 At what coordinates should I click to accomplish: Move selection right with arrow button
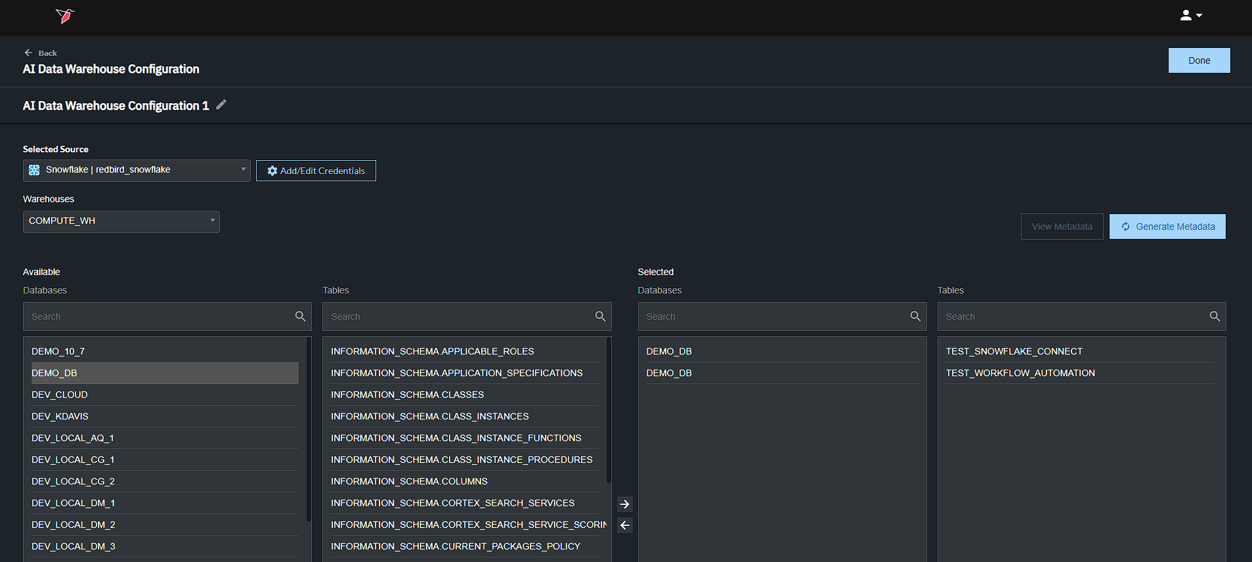point(625,504)
